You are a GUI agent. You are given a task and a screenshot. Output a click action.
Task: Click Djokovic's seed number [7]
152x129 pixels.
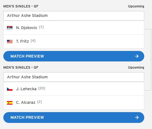click(41, 27)
